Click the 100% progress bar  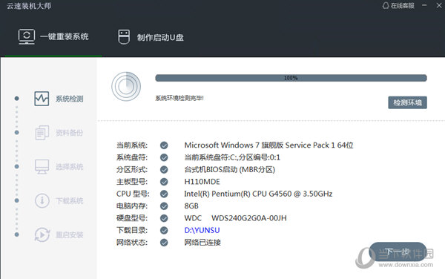[x=291, y=78]
